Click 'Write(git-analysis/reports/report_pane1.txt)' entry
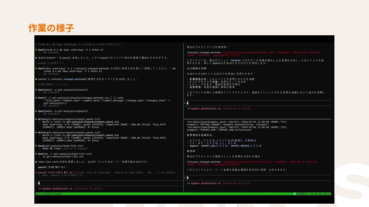 [69, 119]
